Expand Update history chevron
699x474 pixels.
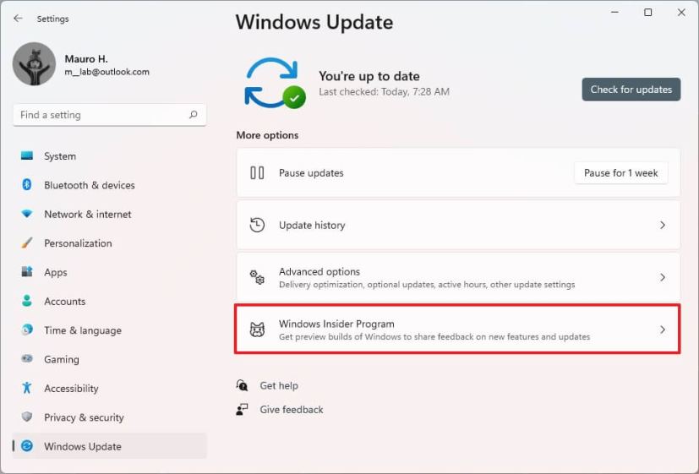tap(663, 225)
